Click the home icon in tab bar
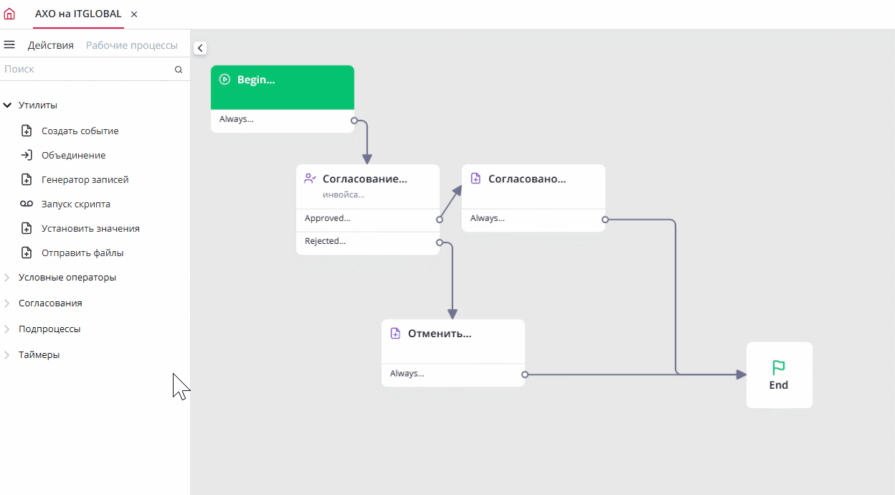 click(x=9, y=14)
